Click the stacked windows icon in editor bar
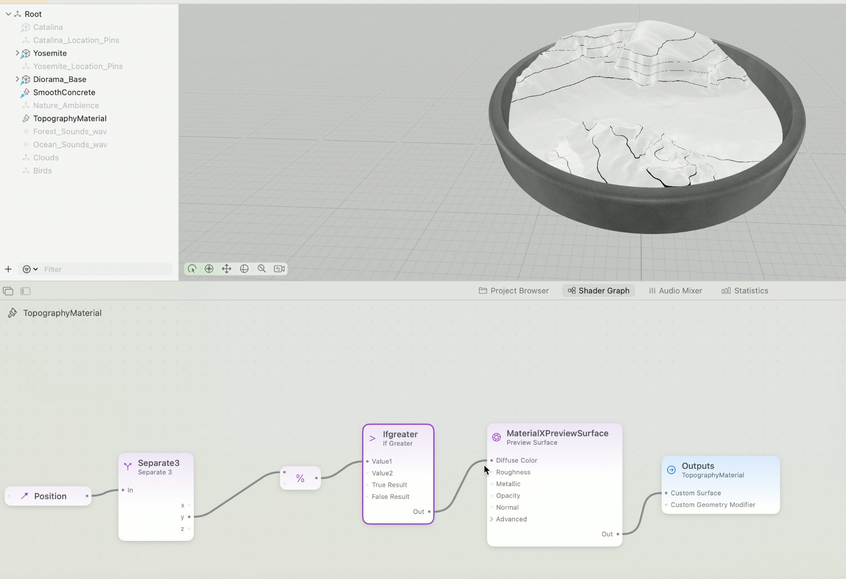Viewport: 846px width, 579px height. [8, 291]
